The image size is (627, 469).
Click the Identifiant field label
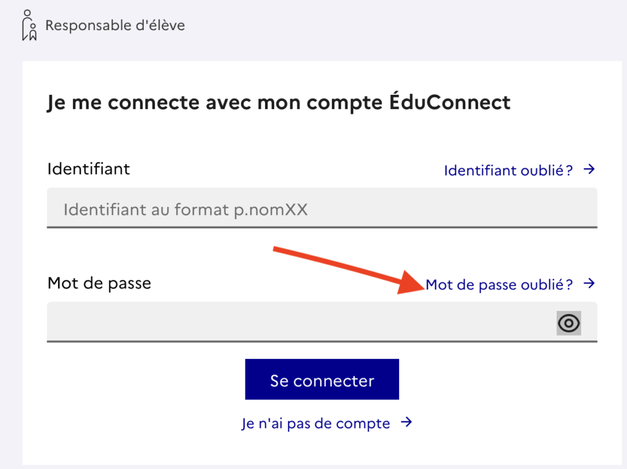(x=88, y=169)
